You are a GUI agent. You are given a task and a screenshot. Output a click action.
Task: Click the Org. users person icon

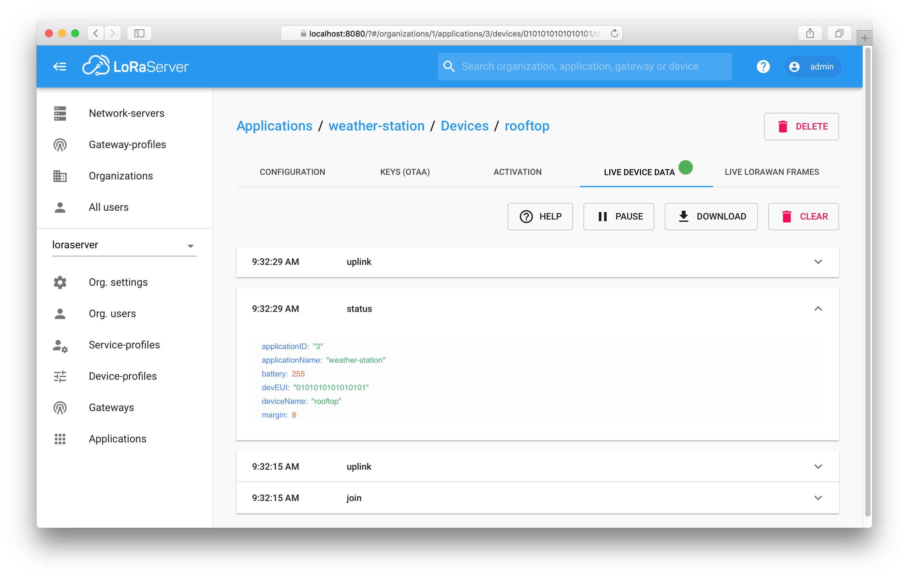[x=60, y=314]
